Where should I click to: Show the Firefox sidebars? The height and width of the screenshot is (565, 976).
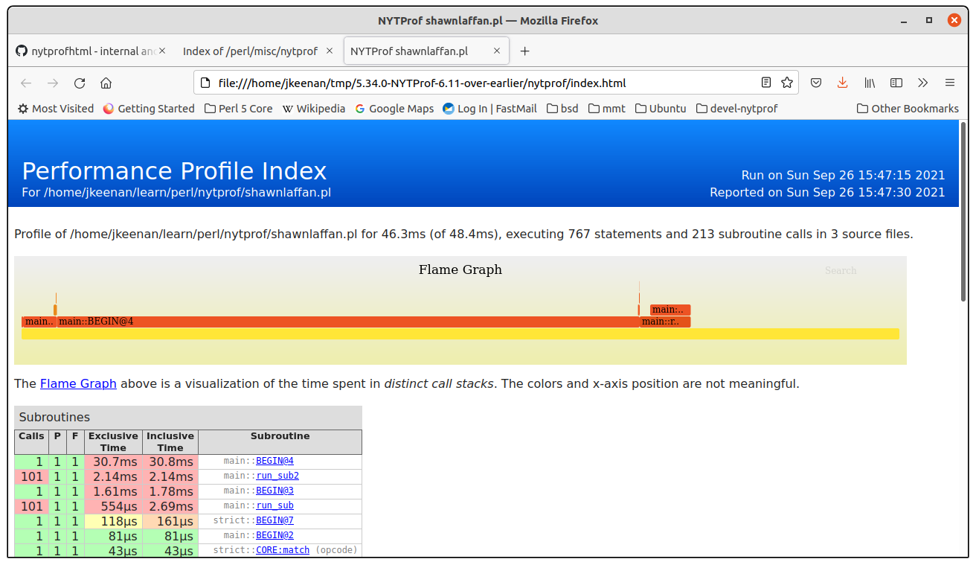(896, 83)
